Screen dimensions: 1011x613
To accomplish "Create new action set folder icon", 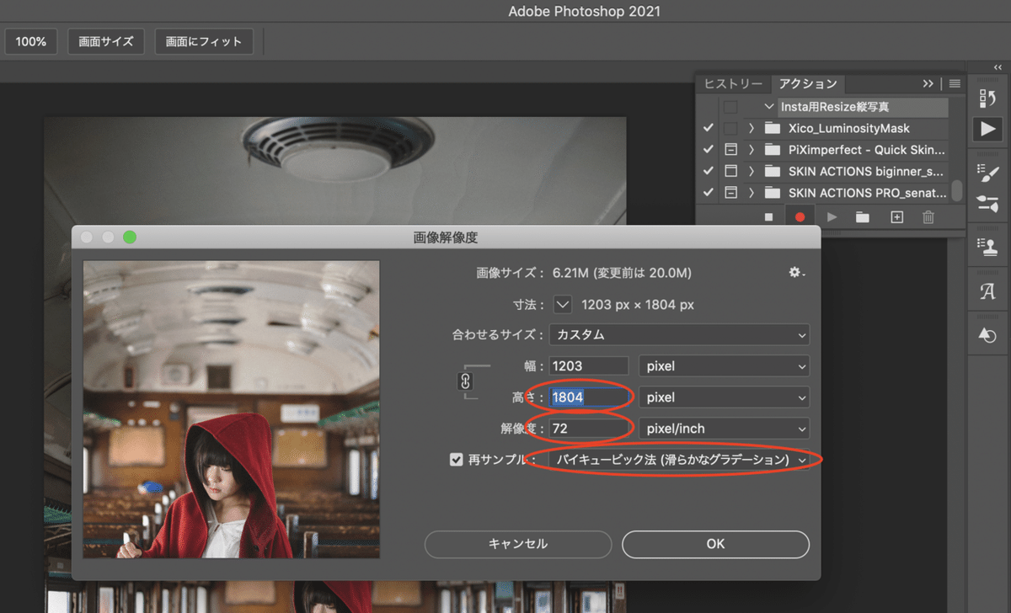I will 863,217.
